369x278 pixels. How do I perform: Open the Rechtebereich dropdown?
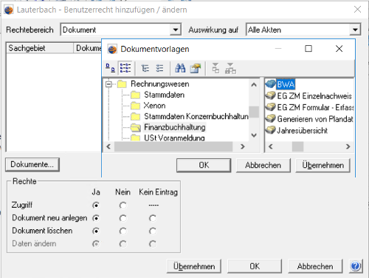pos(176,30)
